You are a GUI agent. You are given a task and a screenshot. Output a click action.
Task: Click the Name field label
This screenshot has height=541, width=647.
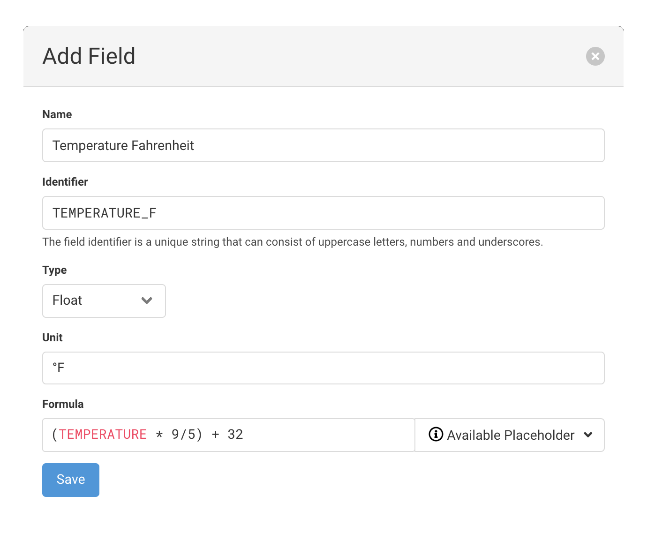coord(57,114)
